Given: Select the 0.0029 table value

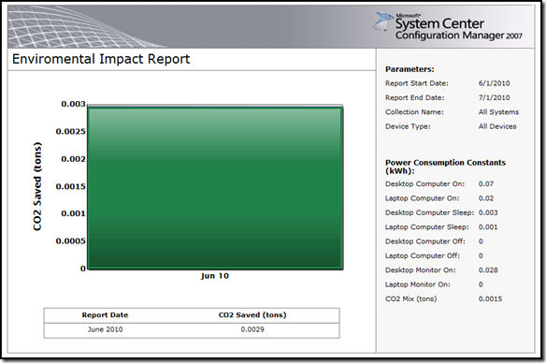Looking at the screenshot, I should point(252,329).
